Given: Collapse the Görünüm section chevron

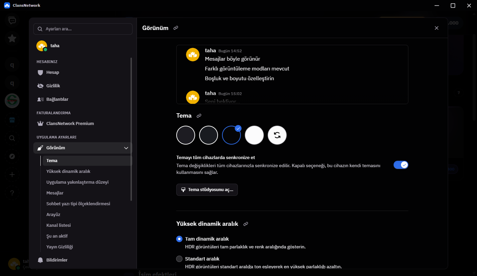Looking at the screenshot, I should pos(126,148).
